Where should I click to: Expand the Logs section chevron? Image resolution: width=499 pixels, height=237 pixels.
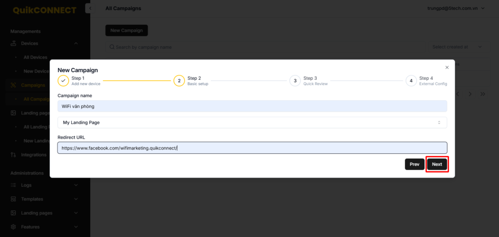76,185
